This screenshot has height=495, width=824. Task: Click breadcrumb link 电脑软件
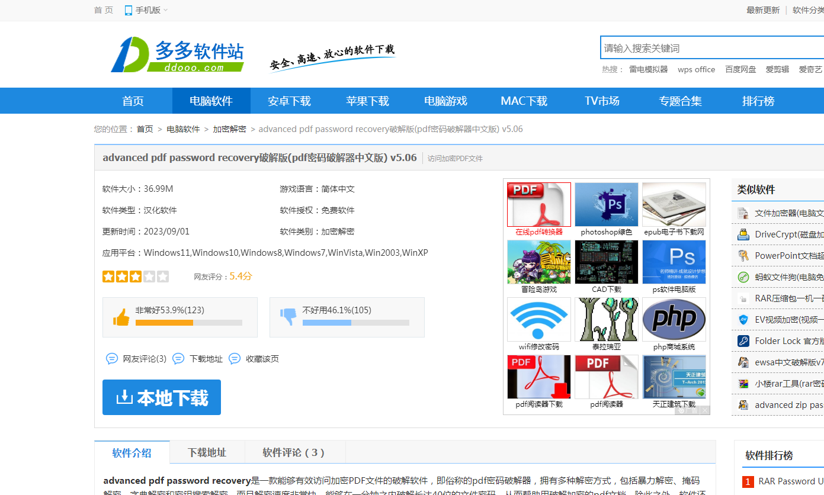[x=183, y=129]
